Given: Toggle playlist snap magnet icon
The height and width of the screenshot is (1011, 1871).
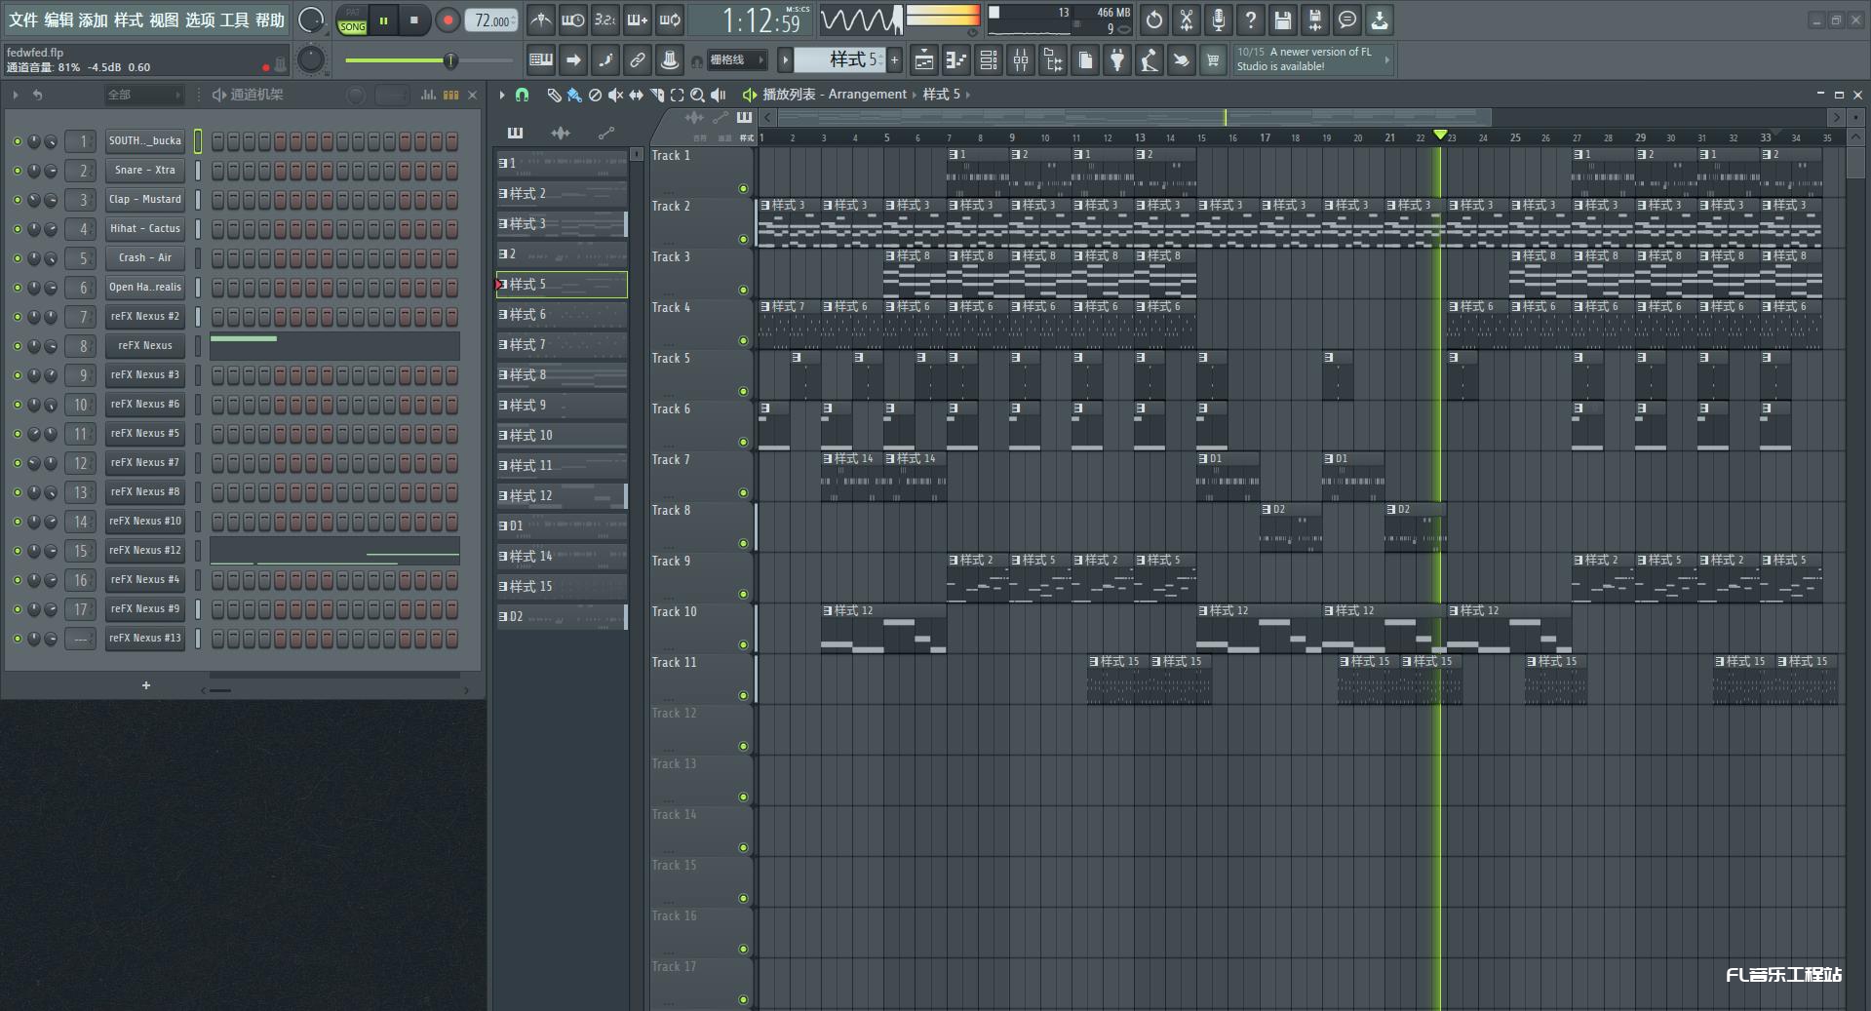Looking at the screenshot, I should coord(523,95).
